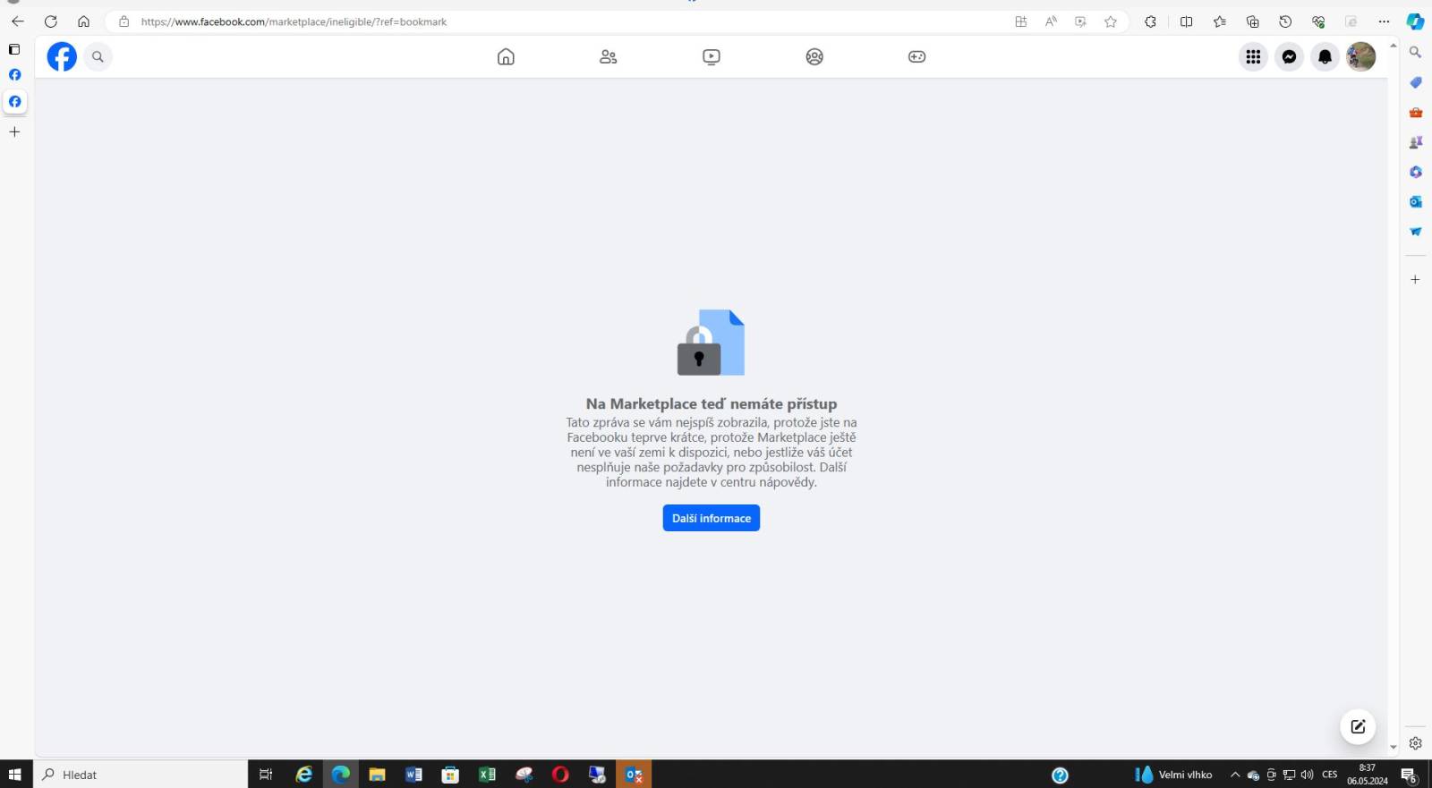Image resolution: width=1432 pixels, height=788 pixels.
Task: Open Facebook search magnifier
Action: pos(98,56)
